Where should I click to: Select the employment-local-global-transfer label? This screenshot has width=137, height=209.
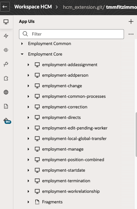pos(74,139)
